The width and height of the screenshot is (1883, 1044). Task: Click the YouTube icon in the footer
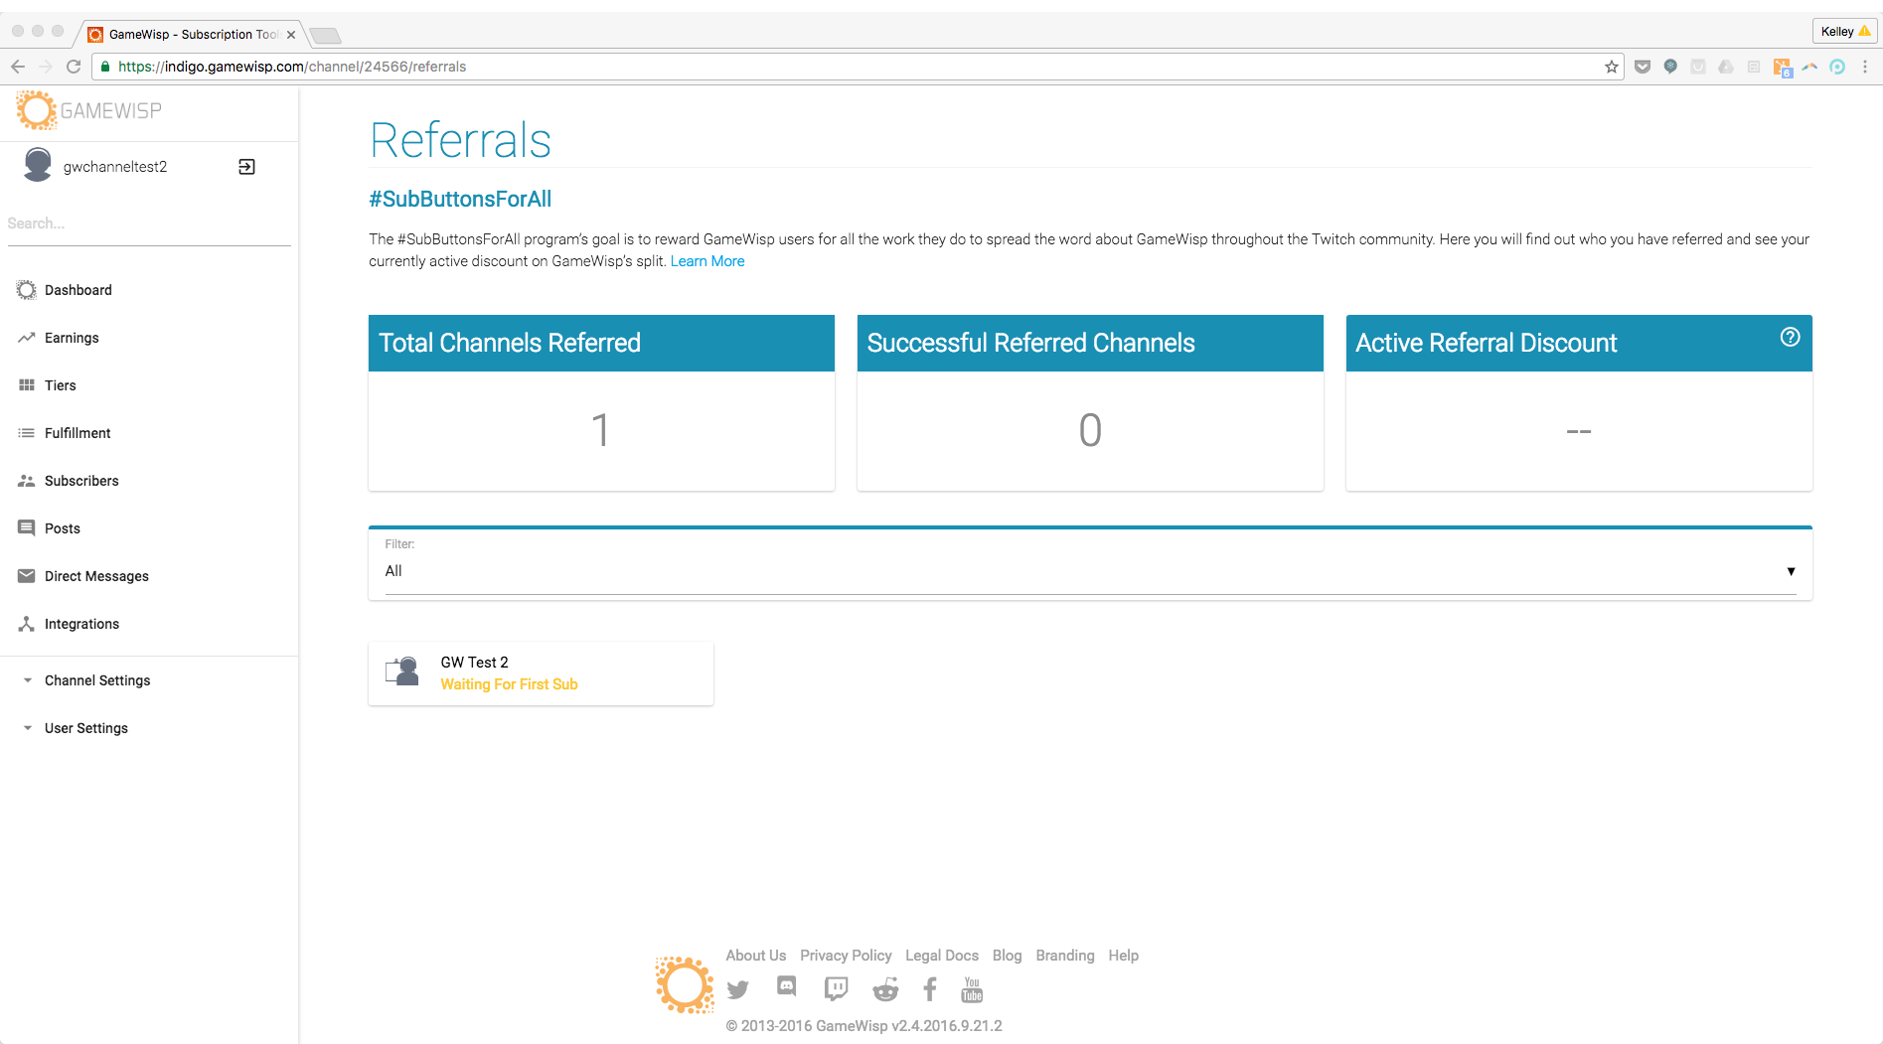click(972, 989)
